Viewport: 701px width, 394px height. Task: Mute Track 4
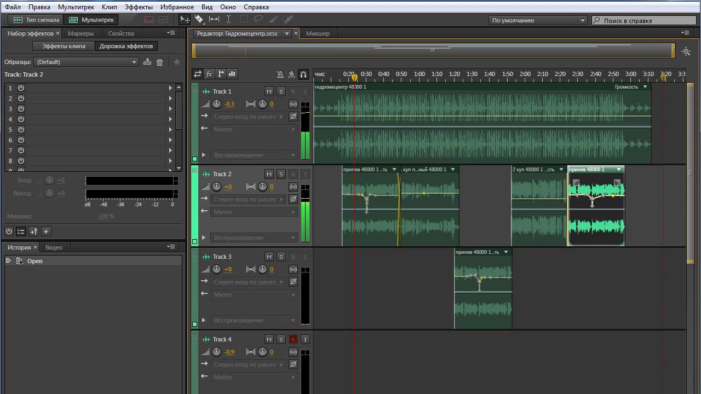(x=269, y=339)
